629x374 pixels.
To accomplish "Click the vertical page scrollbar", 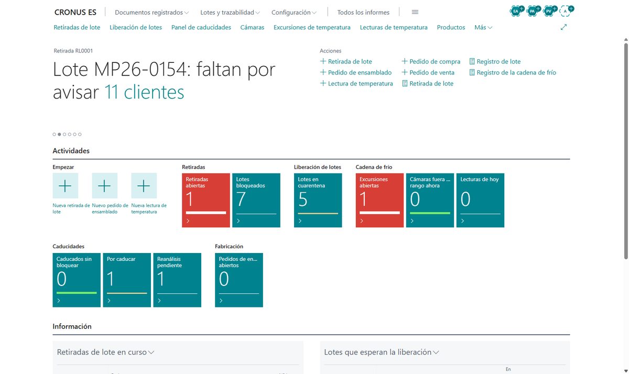I will pos(625,152).
